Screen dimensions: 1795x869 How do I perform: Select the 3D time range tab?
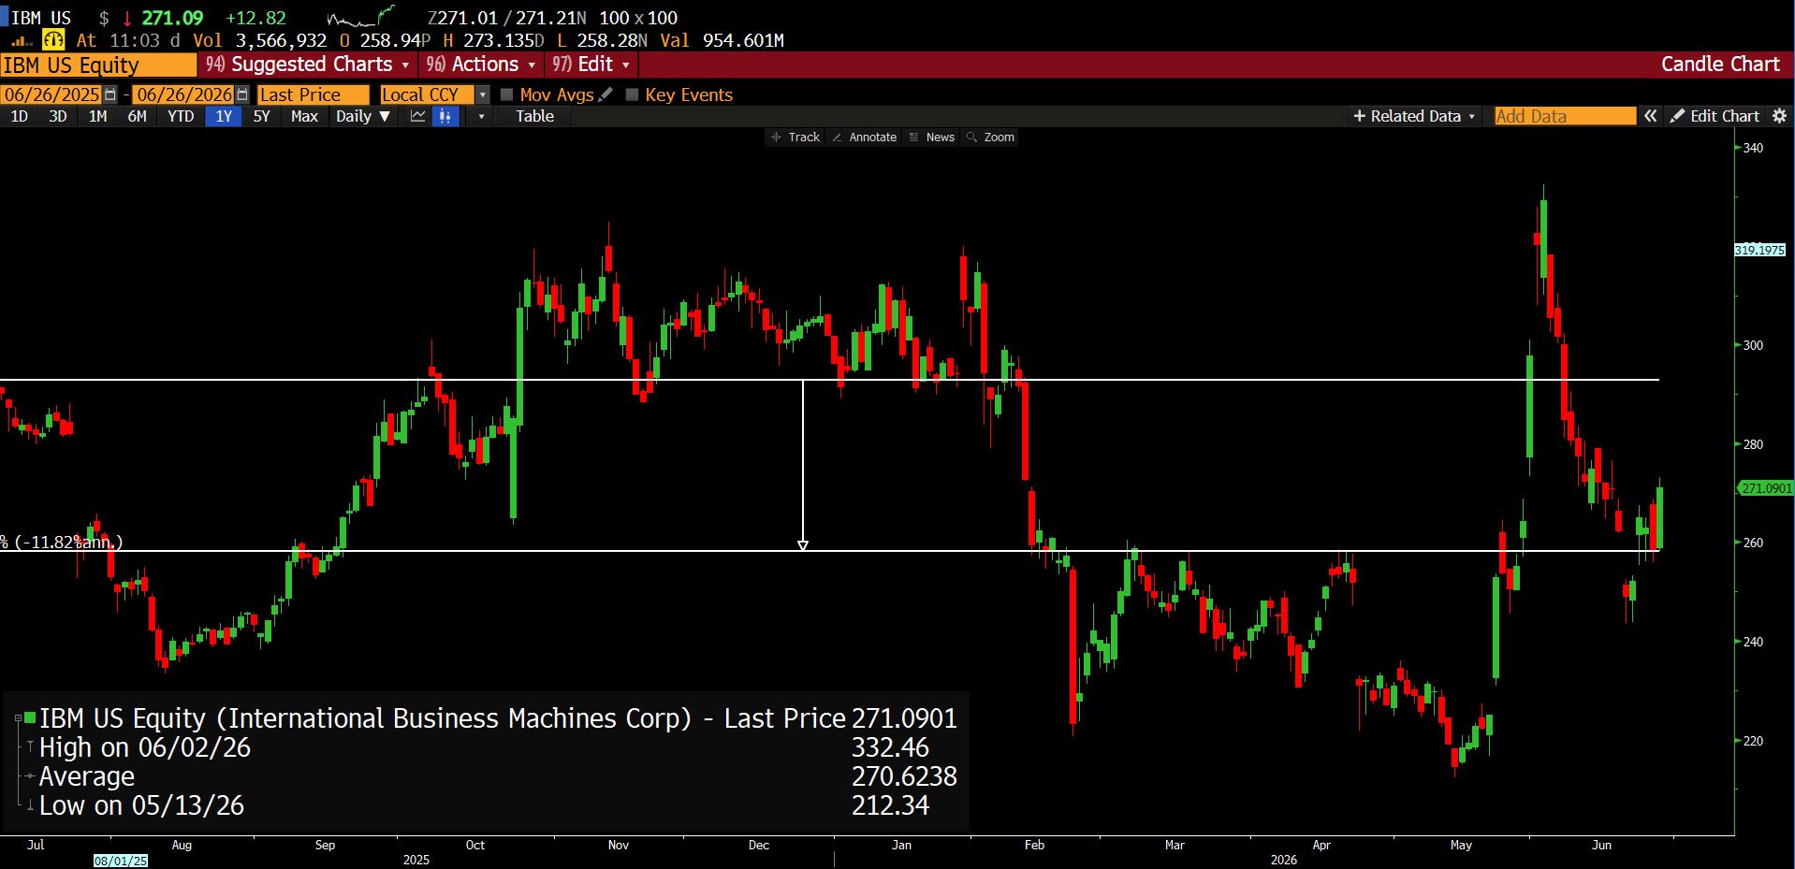[58, 116]
